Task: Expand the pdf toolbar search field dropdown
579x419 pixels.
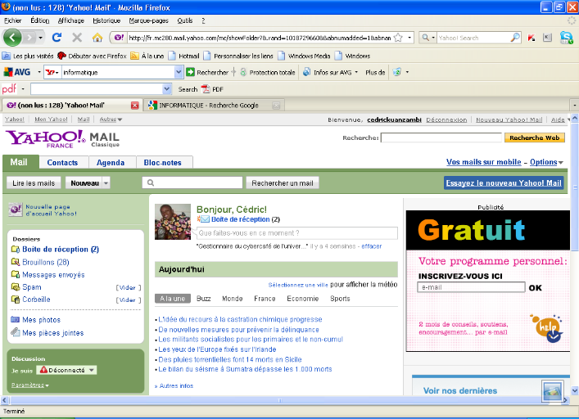Action: tap(167, 89)
